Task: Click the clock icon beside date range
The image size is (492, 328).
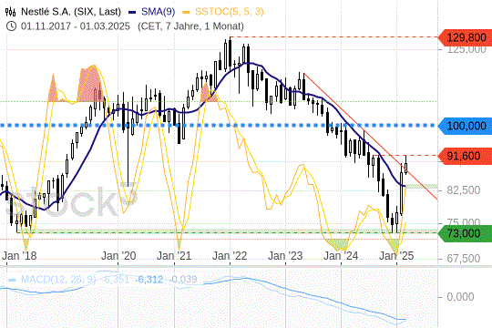Action: tap(11, 26)
